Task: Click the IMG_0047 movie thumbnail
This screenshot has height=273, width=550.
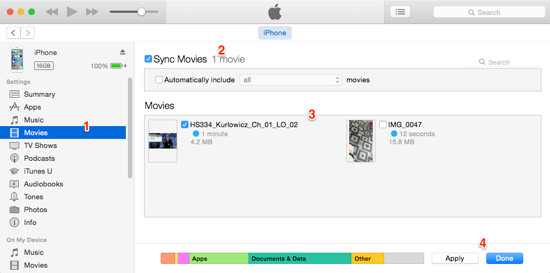Action: point(361,141)
